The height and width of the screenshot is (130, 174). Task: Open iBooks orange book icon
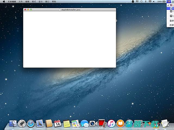click(120, 124)
